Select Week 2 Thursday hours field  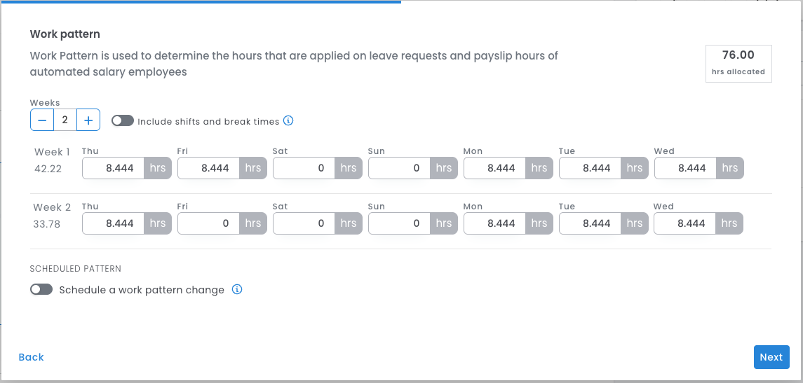[x=114, y=223]
